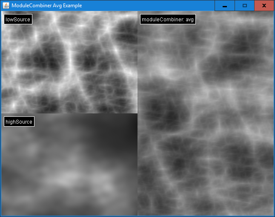Viewport: 275px width, 217px height.
Task: Click the moduleCombiner avg output image
Action: coord(206,119)
